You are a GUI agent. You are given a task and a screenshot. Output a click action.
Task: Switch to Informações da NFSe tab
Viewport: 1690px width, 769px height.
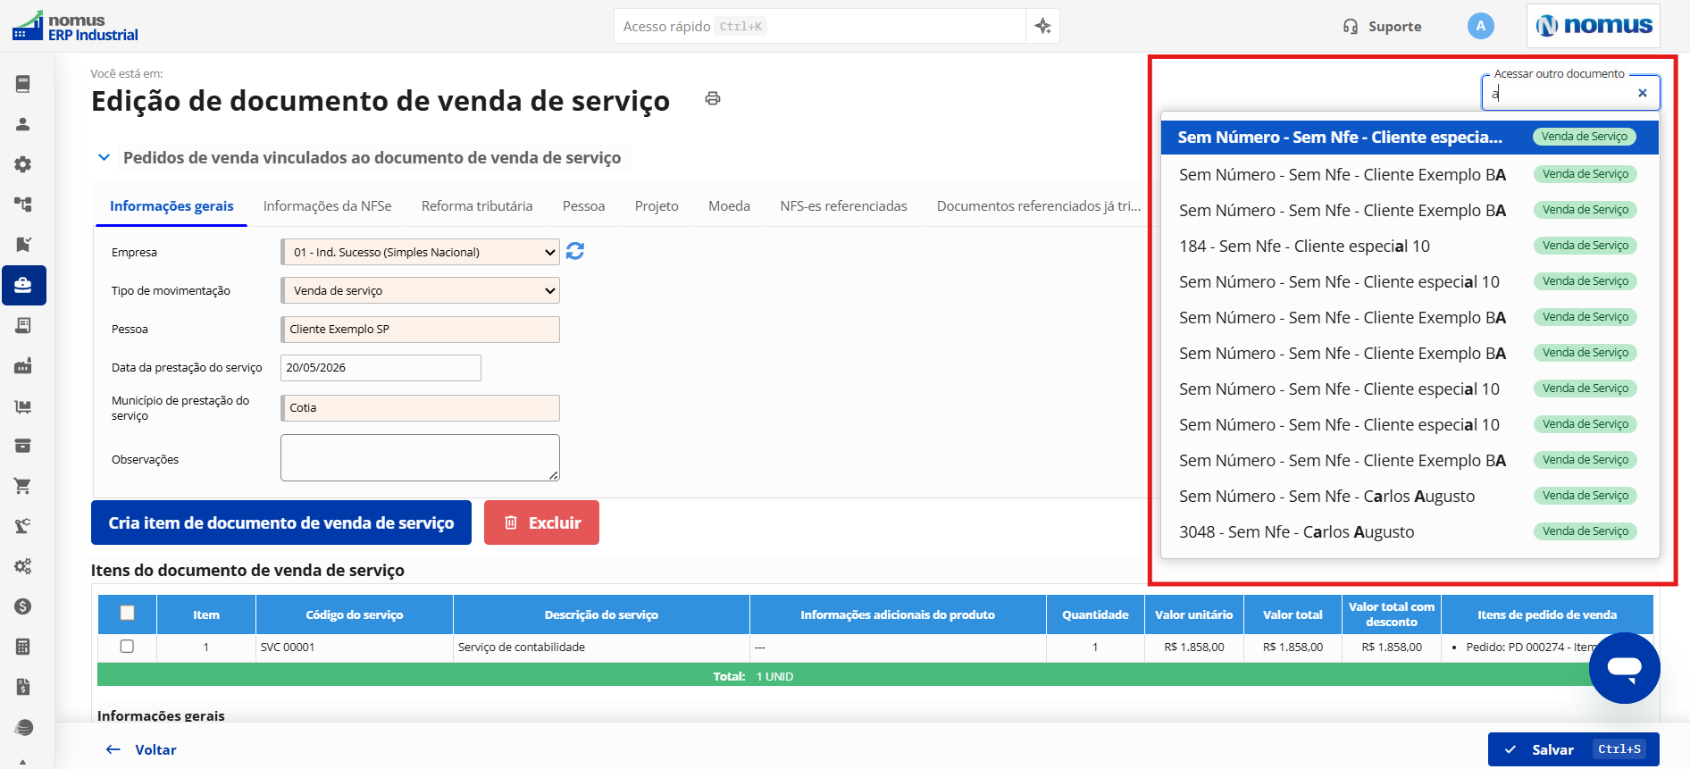[327, 206]
